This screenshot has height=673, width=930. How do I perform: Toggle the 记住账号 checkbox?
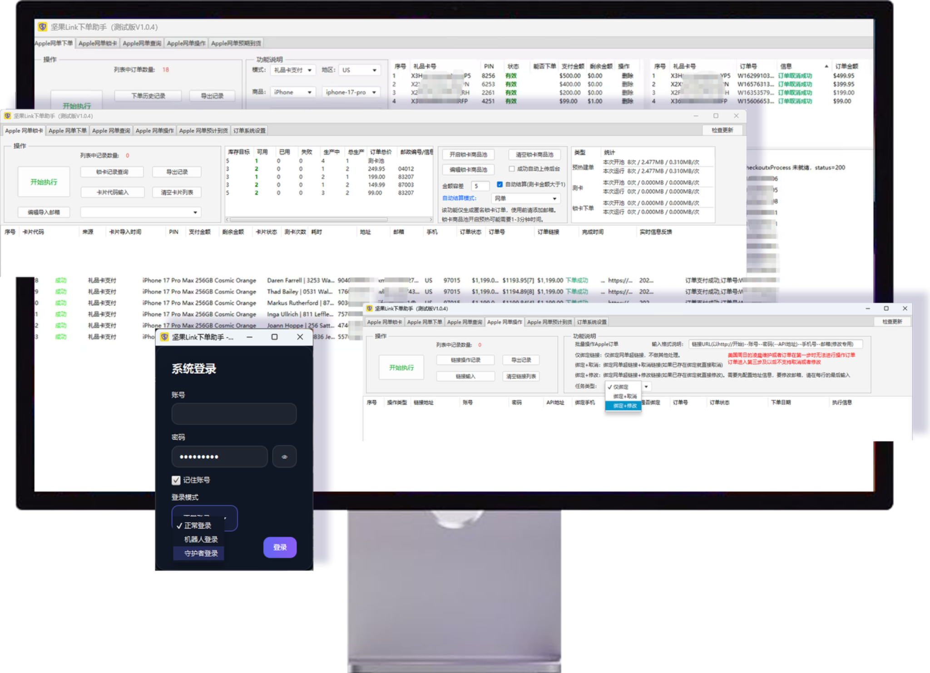pyautogui.click(x=176, y=480)
